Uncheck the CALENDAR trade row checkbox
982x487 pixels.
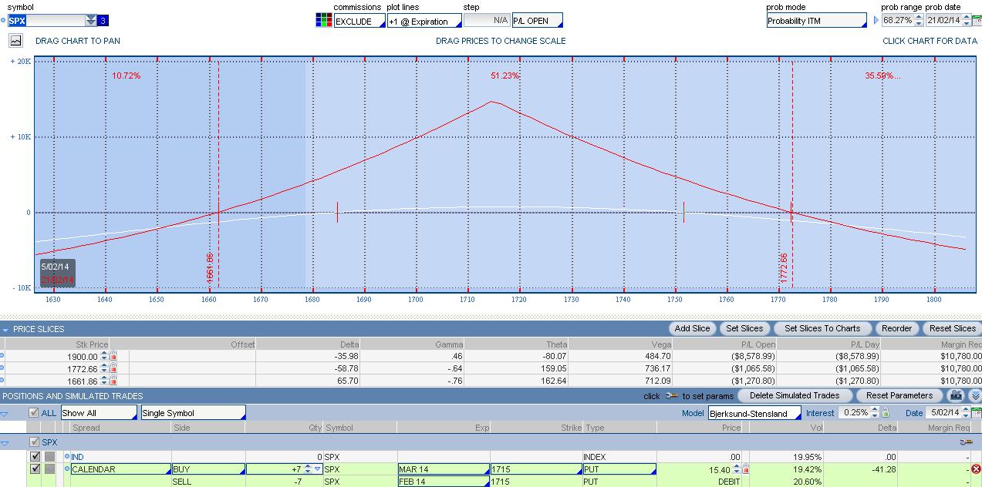tap(35, 469)
